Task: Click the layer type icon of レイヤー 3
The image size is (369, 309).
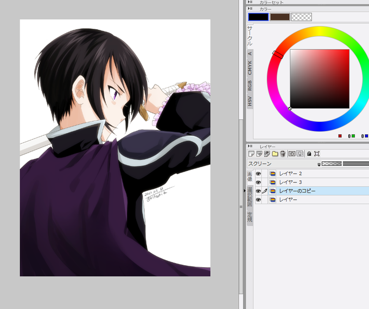Action: [x=272, y=182]
